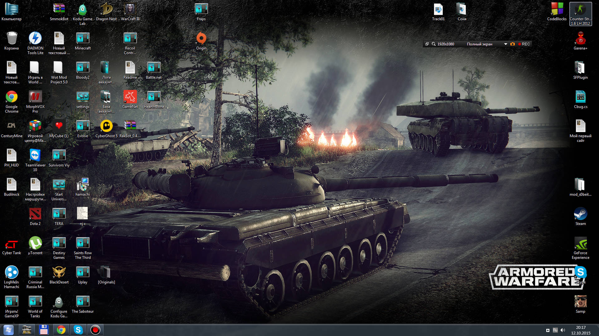The image size is (599, 336).
Task: Open the SmmokBot archive icon
Action: point(59,12)
